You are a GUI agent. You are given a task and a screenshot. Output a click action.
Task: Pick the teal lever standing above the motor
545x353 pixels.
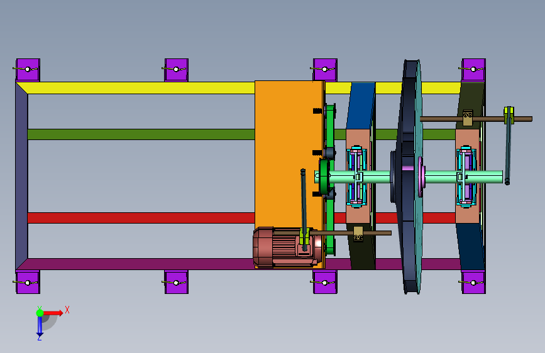(304, 210)
